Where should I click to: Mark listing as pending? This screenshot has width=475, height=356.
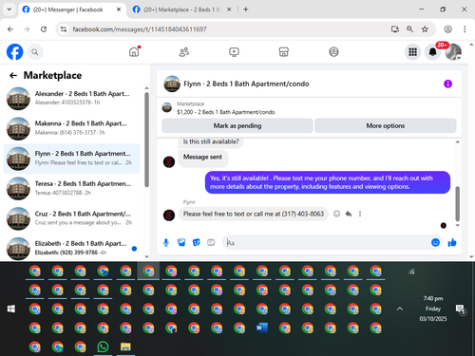point(237,125)
